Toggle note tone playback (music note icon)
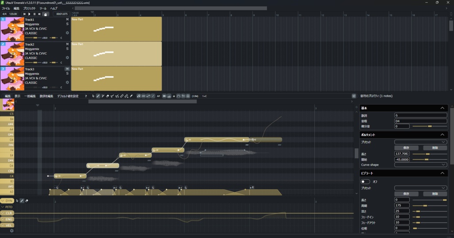 138,96
